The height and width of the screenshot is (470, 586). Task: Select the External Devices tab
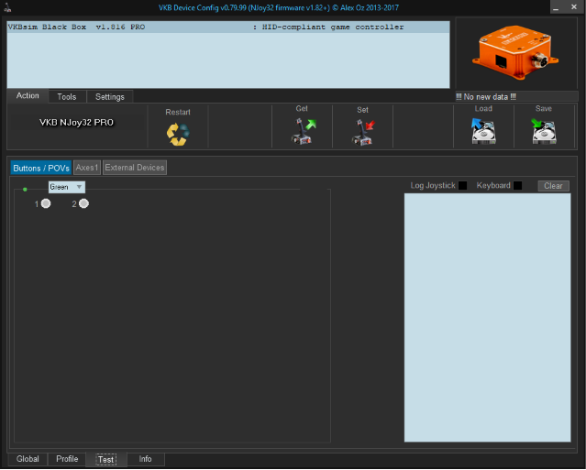tap(135, 168)
